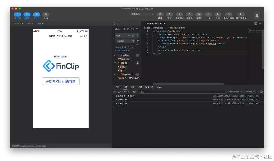The image size is (274, 161).
Task: Select the '/**app.ftss**/' search match
Action: (125, 59)
